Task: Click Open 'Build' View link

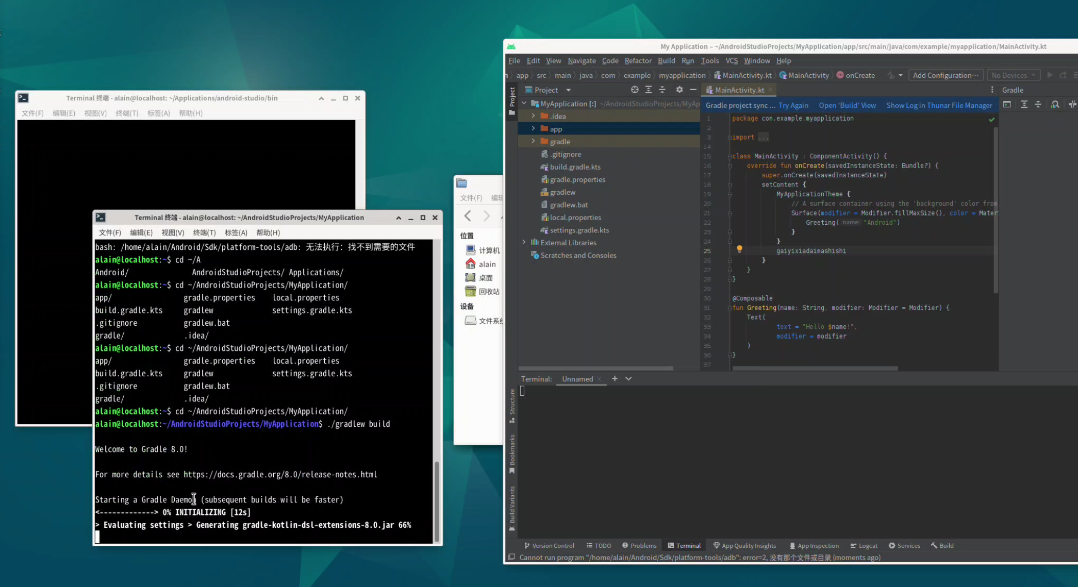Action: coord(847,105)
